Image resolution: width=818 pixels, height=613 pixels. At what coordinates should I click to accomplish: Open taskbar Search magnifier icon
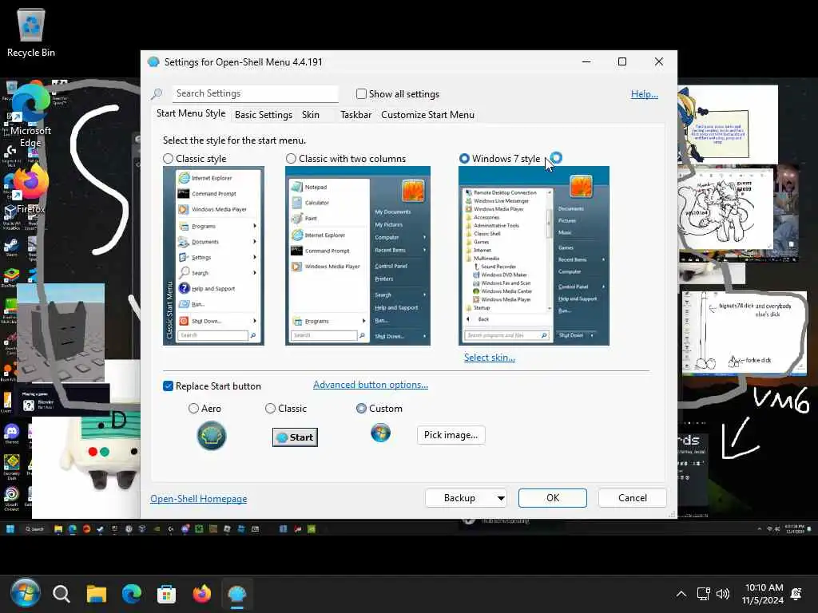[x=61, y=594]
